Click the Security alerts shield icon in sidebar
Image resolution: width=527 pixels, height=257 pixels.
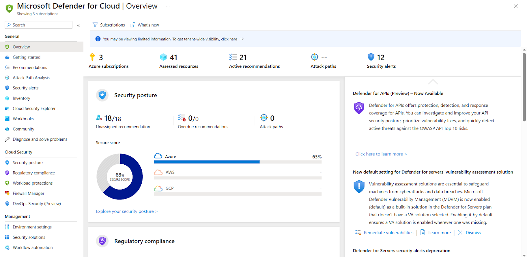[7, 88]
